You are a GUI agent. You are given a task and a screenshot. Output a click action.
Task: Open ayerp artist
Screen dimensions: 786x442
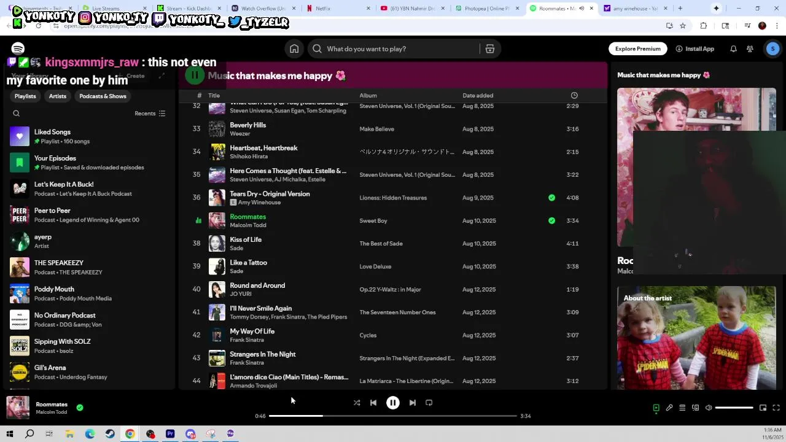[x=88, y=241]
